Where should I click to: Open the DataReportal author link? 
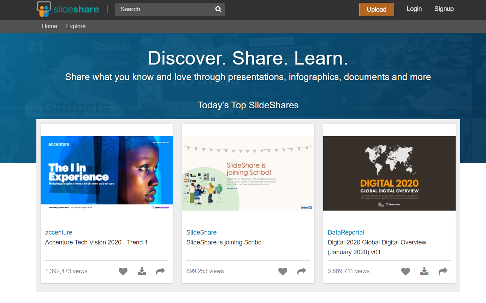[x=346, y=232]
